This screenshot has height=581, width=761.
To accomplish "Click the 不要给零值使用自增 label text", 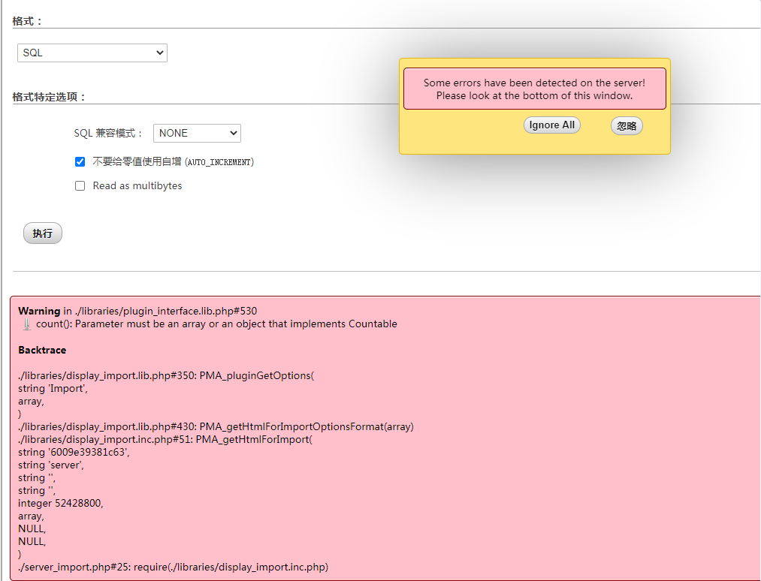I will pyautogui.click(x=137, y=161).
